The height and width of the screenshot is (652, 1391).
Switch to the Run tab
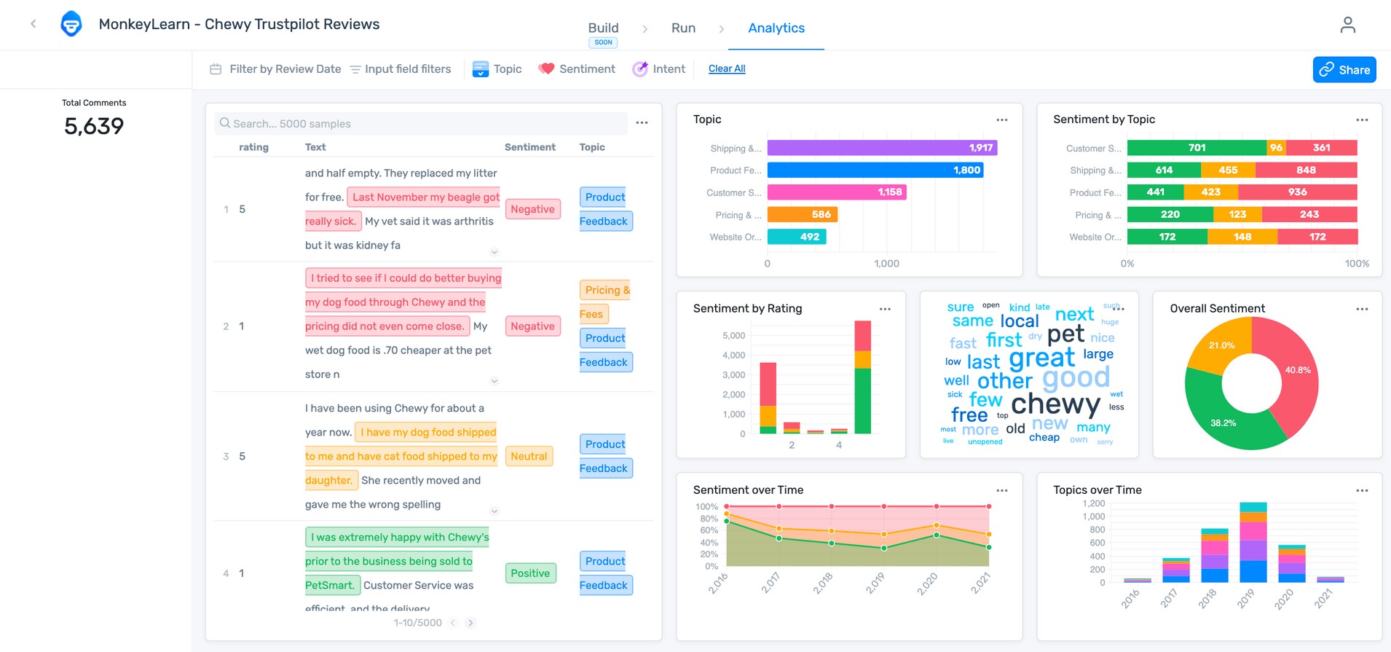(x=683, y=28)
